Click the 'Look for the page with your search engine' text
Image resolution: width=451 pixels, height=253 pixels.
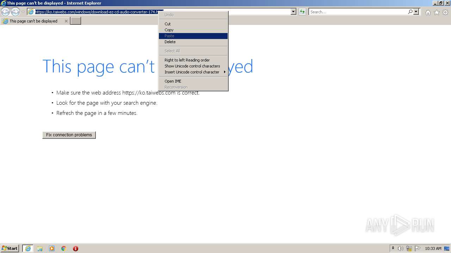(x=107, y=103)
